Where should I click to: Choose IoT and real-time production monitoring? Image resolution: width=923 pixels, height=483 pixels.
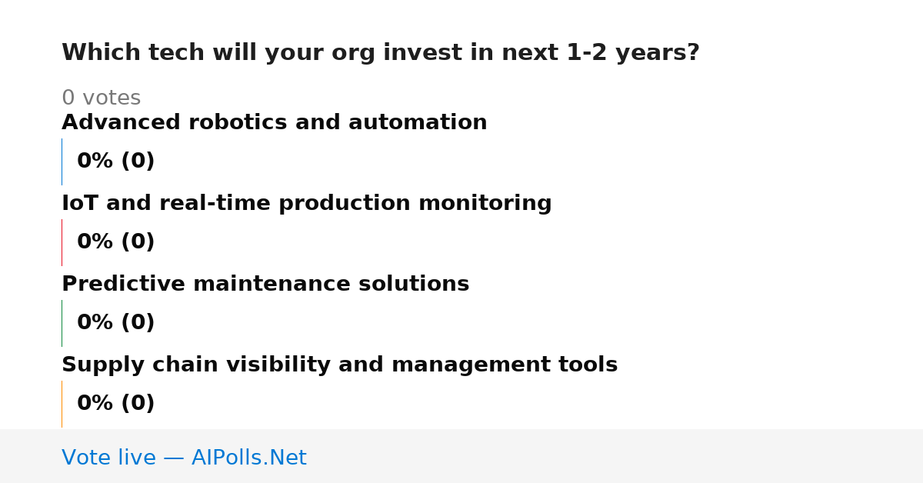click(x=307, y=204)
